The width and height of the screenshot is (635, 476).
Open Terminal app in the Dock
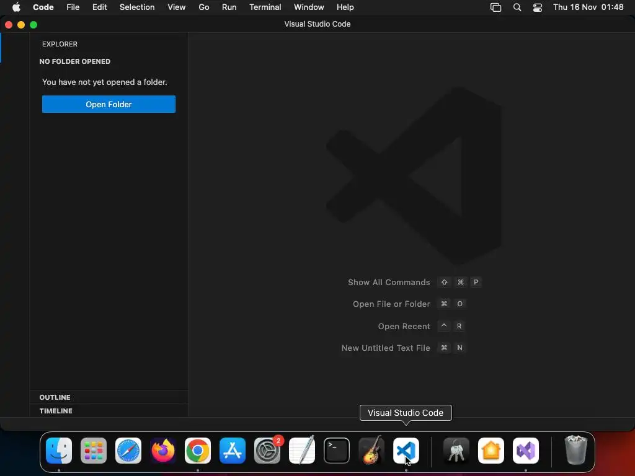337,451
